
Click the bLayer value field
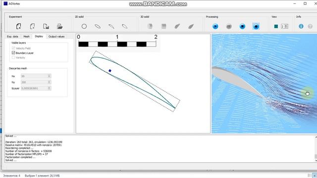(34, 88)
